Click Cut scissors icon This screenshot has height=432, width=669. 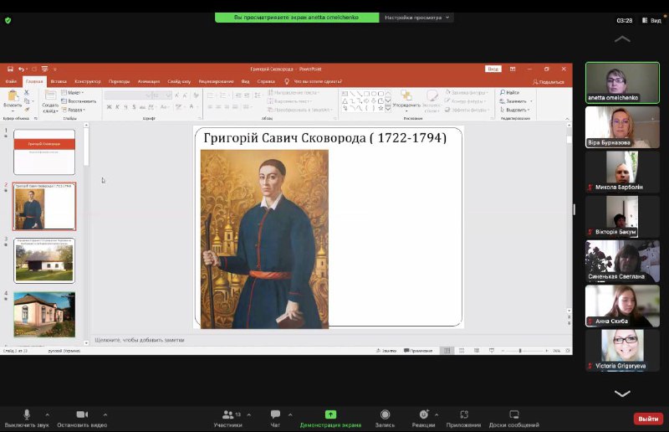coord(27,92)
